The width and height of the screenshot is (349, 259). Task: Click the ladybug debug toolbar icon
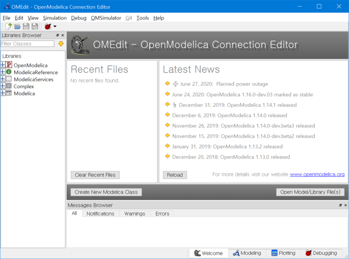(x=48, y=27)
